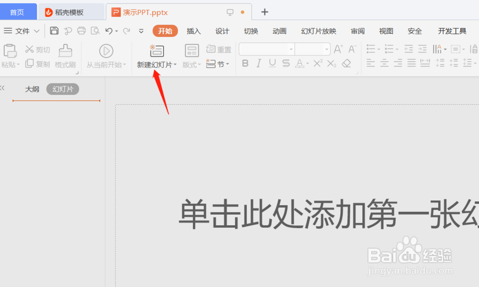Switch to the 插入 (Insert) ribbon tab
The image size is (479, 287).
tap(194, 31)
